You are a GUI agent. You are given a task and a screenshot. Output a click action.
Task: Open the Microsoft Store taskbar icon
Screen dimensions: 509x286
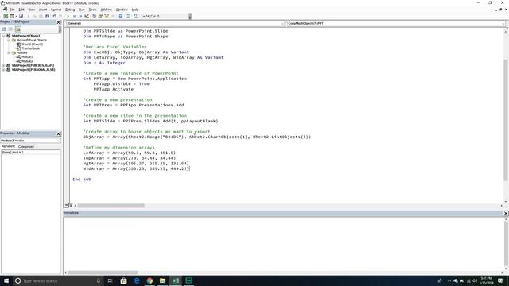pyautogui.click(x=124, y=280)
